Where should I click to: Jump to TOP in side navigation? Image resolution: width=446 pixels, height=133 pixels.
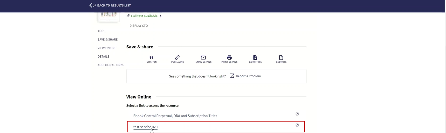pyautogui.click(x=101, y=31)
